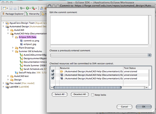Viewport: 156px width, 114px height.
Task: Click the Save floppy disk icon
Action: click(x=11, y=8)
